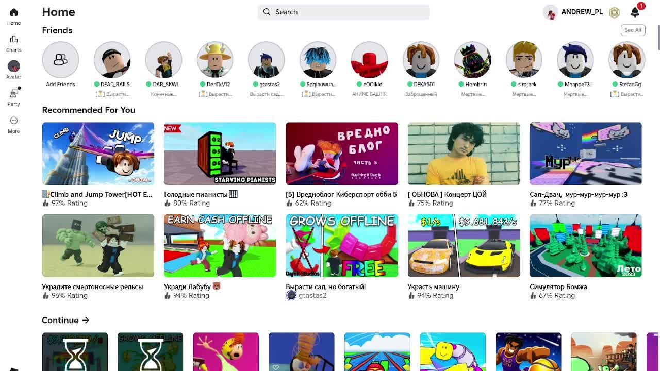
Task: Open sirojbek friend avatar
Action: pos(524,60)
